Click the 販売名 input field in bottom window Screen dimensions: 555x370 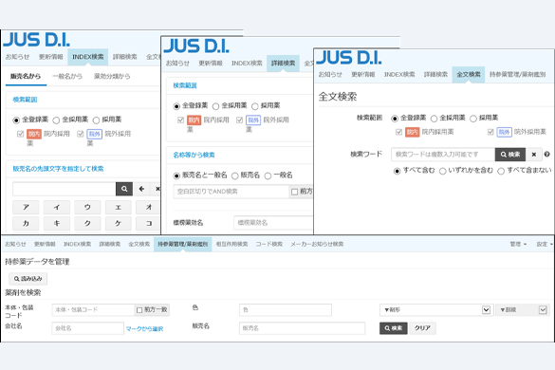(302, 328)
